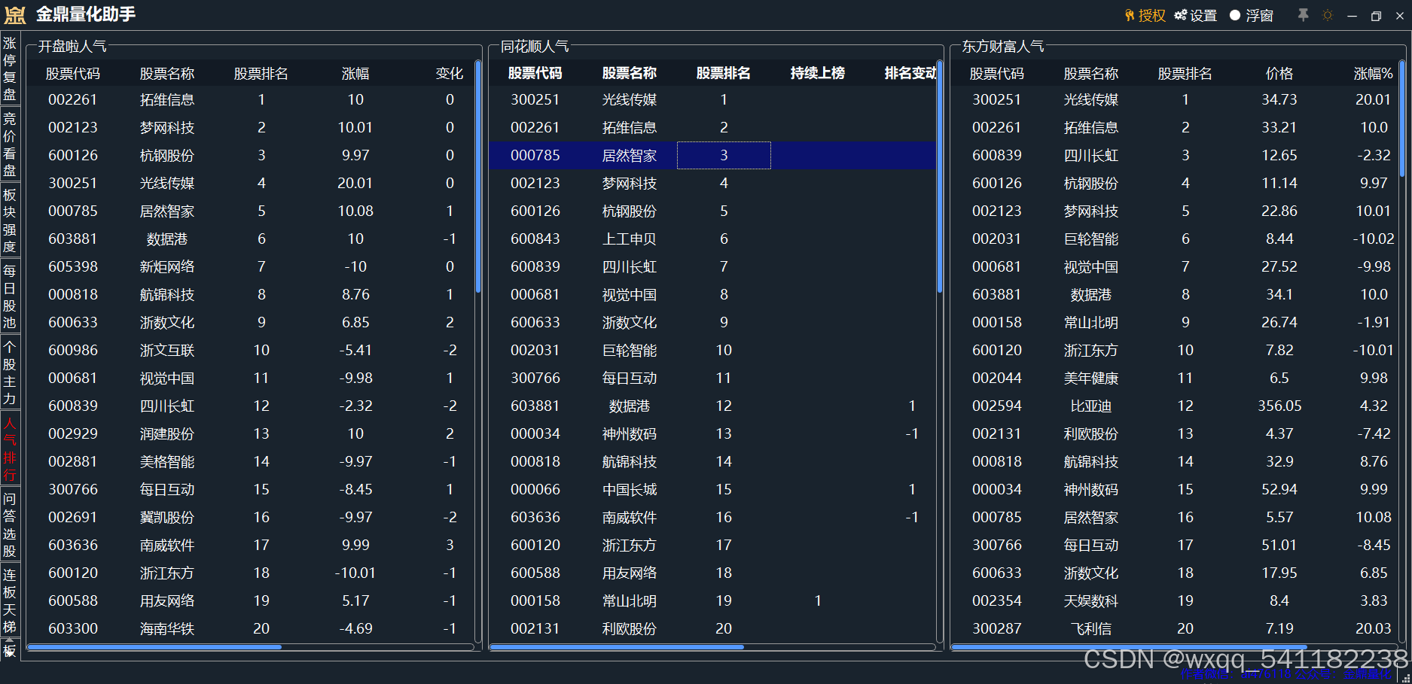Screen dimensions: 1412x684
Task: Select 002261 拓维信息 in 开盘啦人气
Action: tap(251, 99)
